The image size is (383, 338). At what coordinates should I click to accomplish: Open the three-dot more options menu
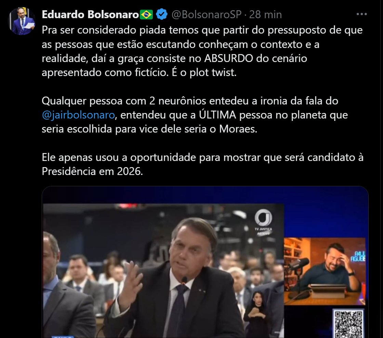(x=361, y=14)
